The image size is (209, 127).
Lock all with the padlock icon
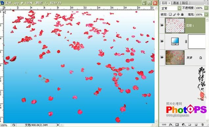[x=182, y=14]
